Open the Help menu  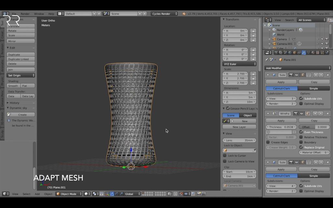pos(51,14)
